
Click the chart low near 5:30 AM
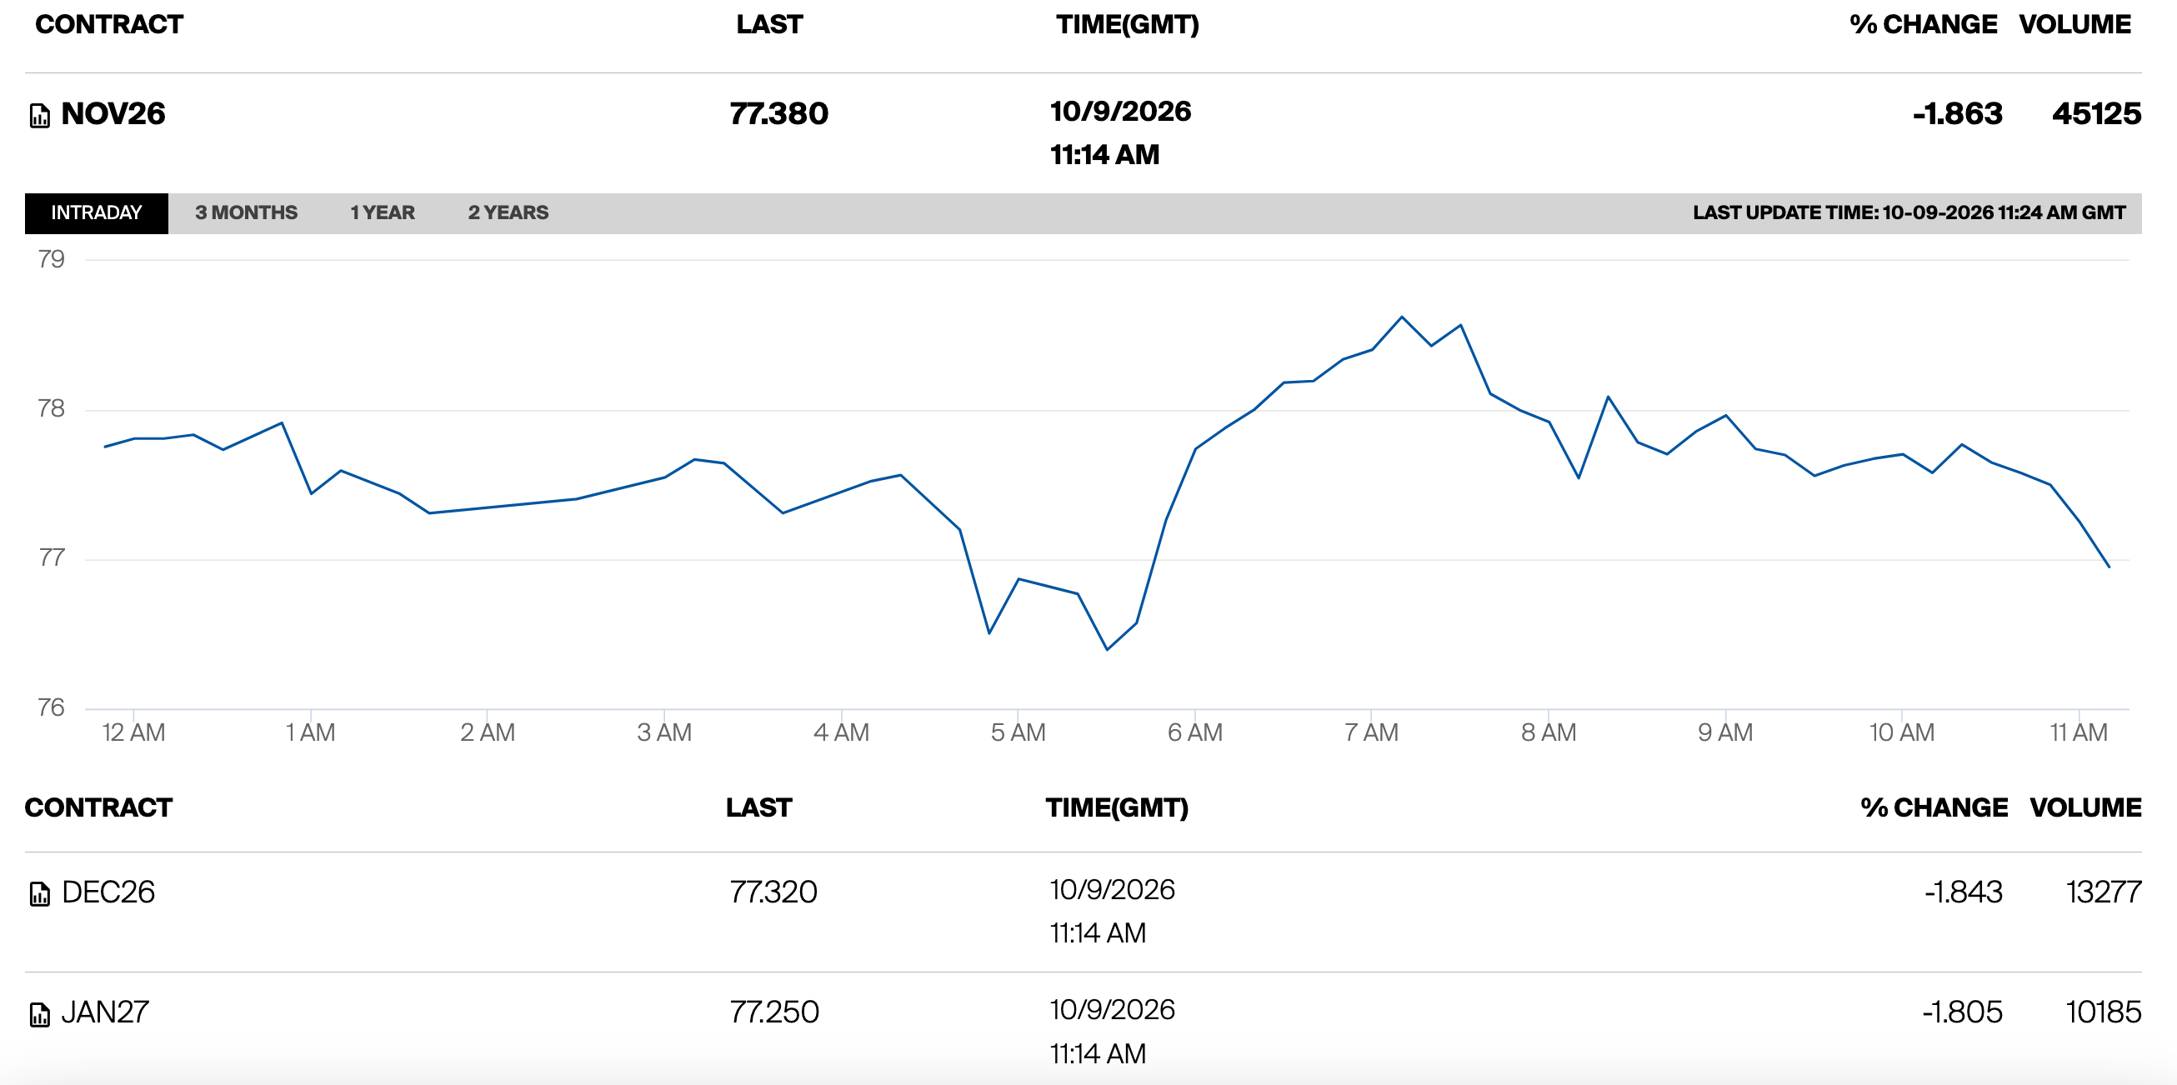point(1107,650)
